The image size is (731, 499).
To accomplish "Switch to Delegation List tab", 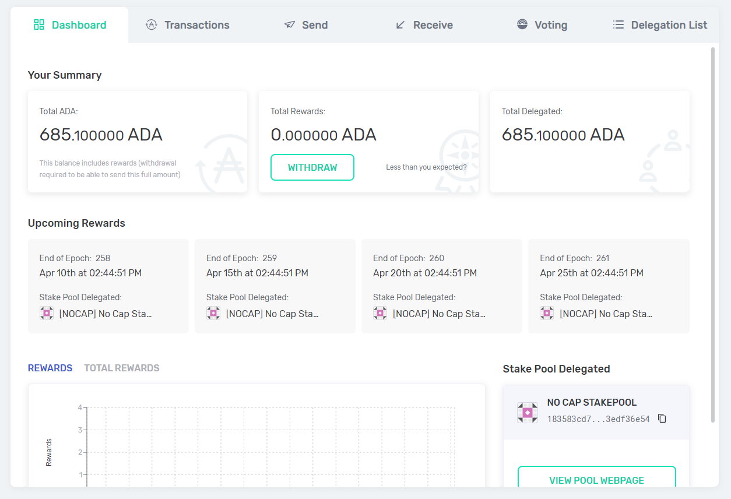I will [659, 25].
